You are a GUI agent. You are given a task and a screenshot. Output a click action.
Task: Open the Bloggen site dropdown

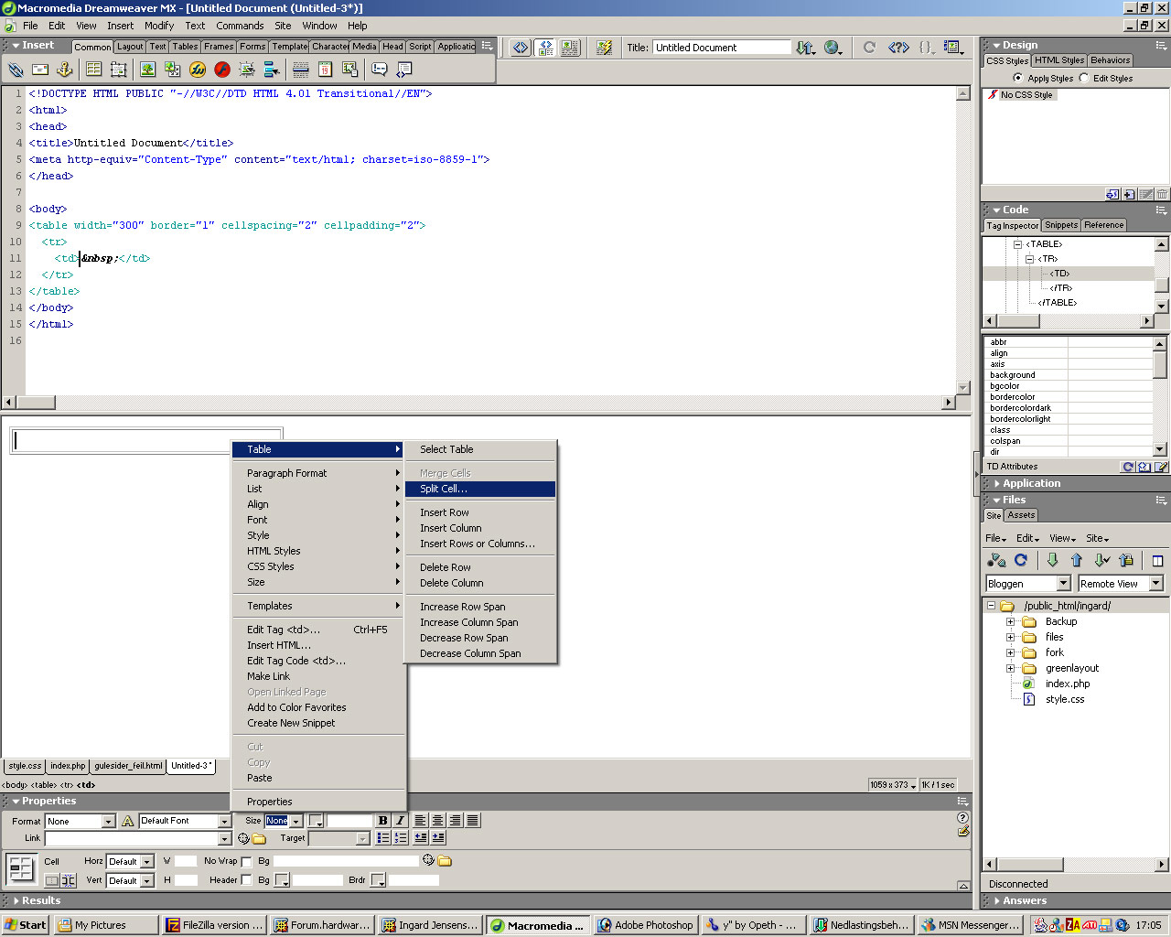point(1063,584)
